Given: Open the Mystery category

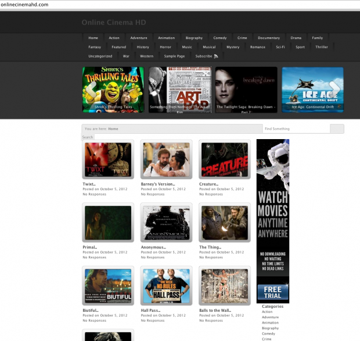Looking at the screenshot, I should (x=233, y=47).
